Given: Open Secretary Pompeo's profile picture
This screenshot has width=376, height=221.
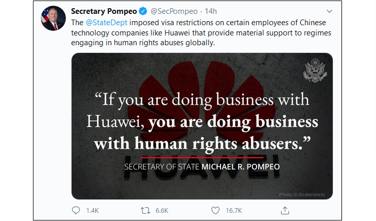Looking at the screenshot, I should (53, 18).
